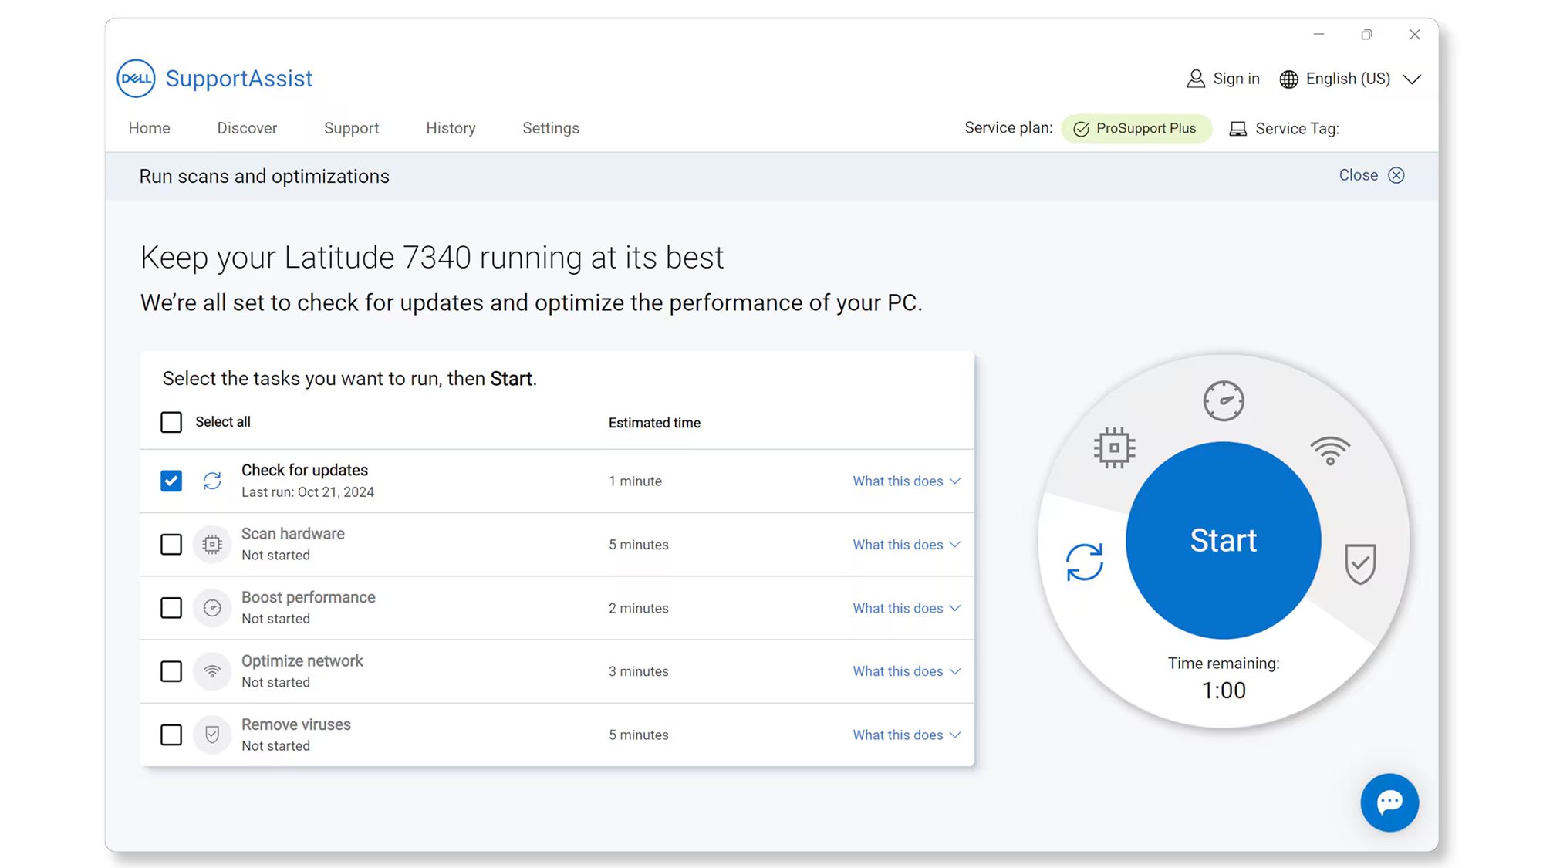Click the Wi-Fi icon in Optimize network row

pyautogui.click(x=212, y=671)
